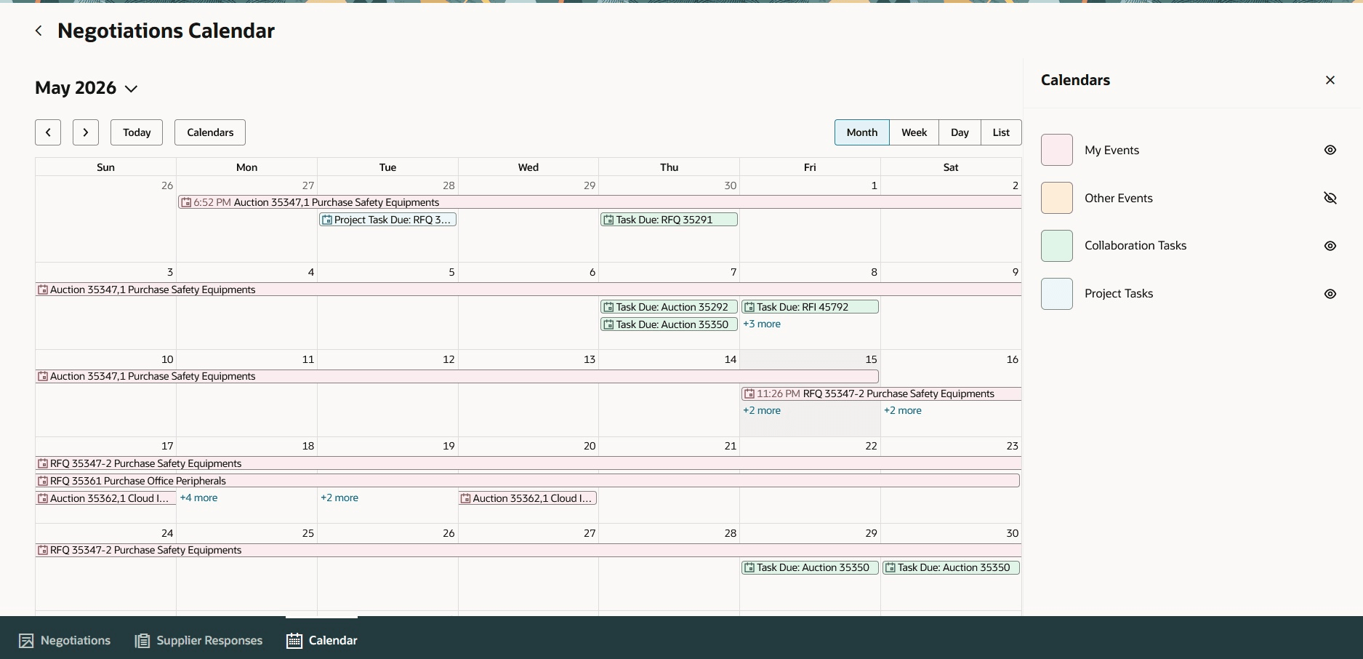This screenshot has width=1363, height=659.
Task: Click the Calendars button
Action: [x=210, y=132]
